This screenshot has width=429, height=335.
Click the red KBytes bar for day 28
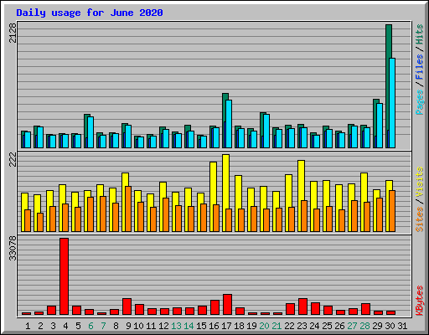pyautogui.click(x=365, y=309)
